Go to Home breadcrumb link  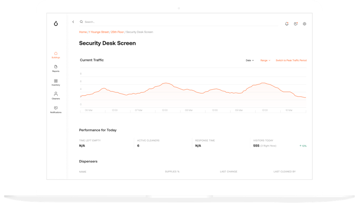pyautogui.click(x=83, y=32)
